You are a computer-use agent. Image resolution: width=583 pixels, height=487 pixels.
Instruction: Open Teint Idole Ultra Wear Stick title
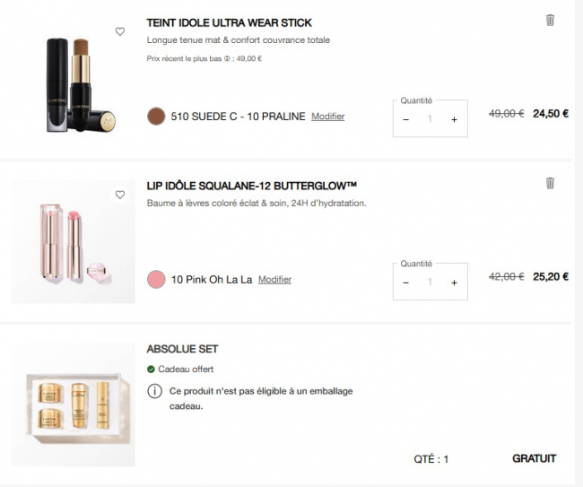pos(229,22)
